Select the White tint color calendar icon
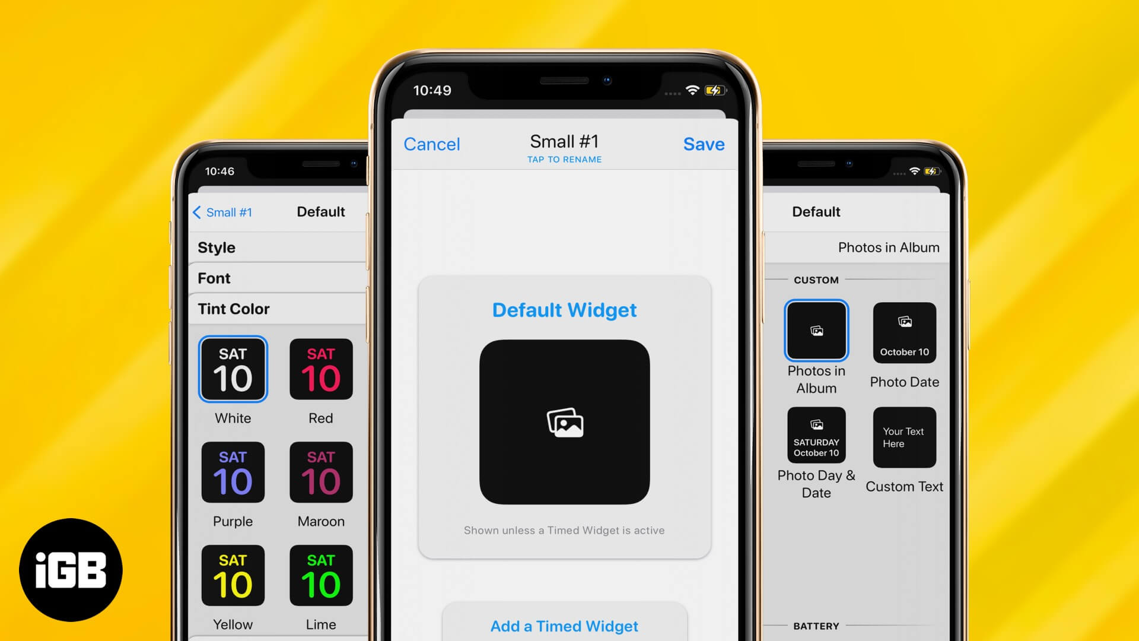 (233, 369)
